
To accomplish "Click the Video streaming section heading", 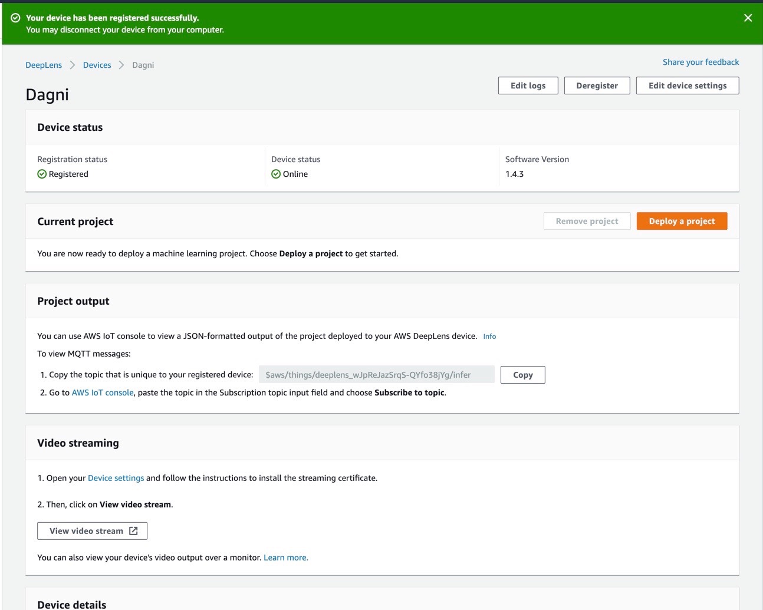I will (78, 443).
